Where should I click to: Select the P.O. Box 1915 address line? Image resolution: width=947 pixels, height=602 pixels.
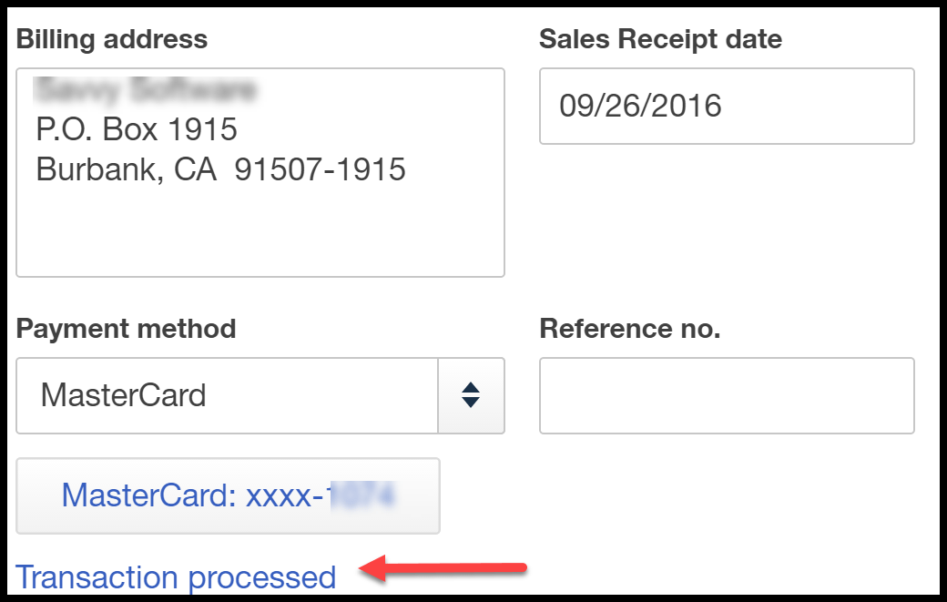(x=138, y=128)
